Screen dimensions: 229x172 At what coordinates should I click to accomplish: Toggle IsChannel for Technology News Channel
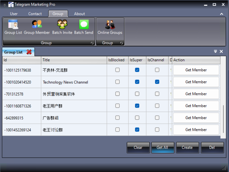point(157,82)
